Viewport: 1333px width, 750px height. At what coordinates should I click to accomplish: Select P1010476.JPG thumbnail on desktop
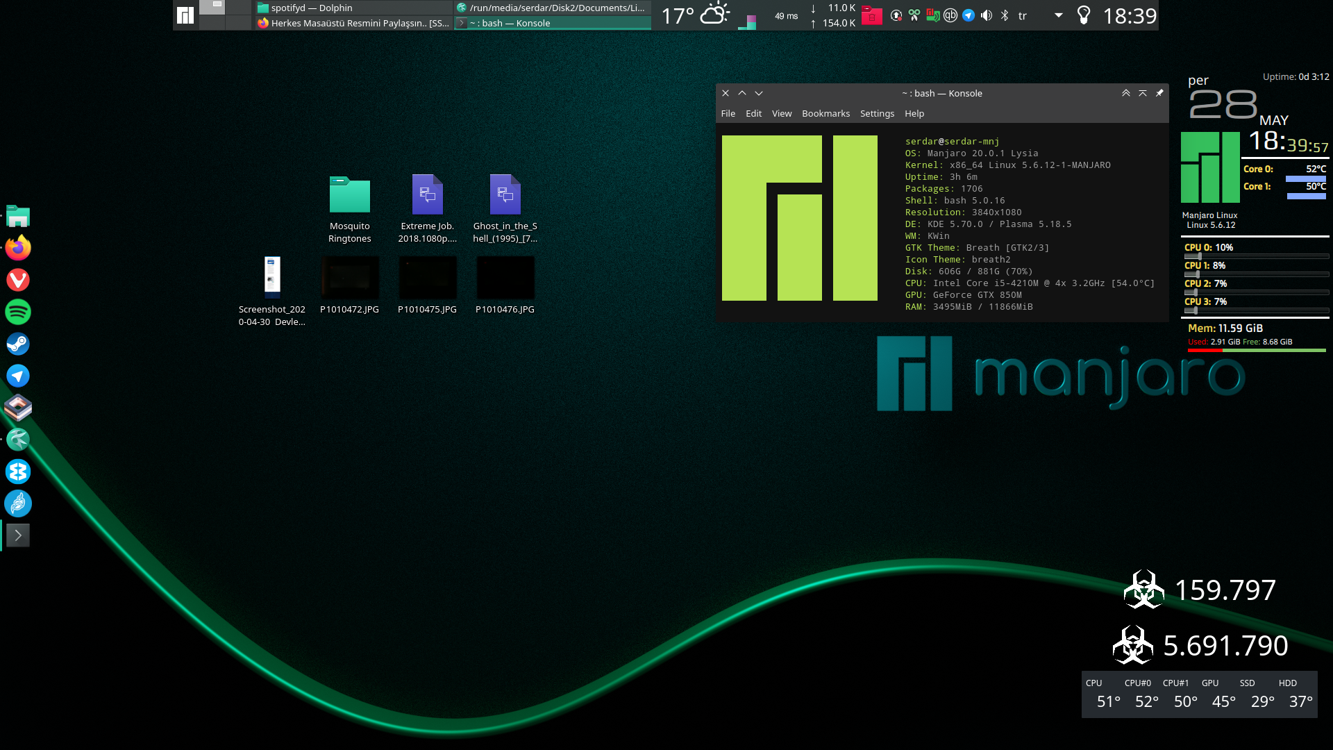click(505, 285)
